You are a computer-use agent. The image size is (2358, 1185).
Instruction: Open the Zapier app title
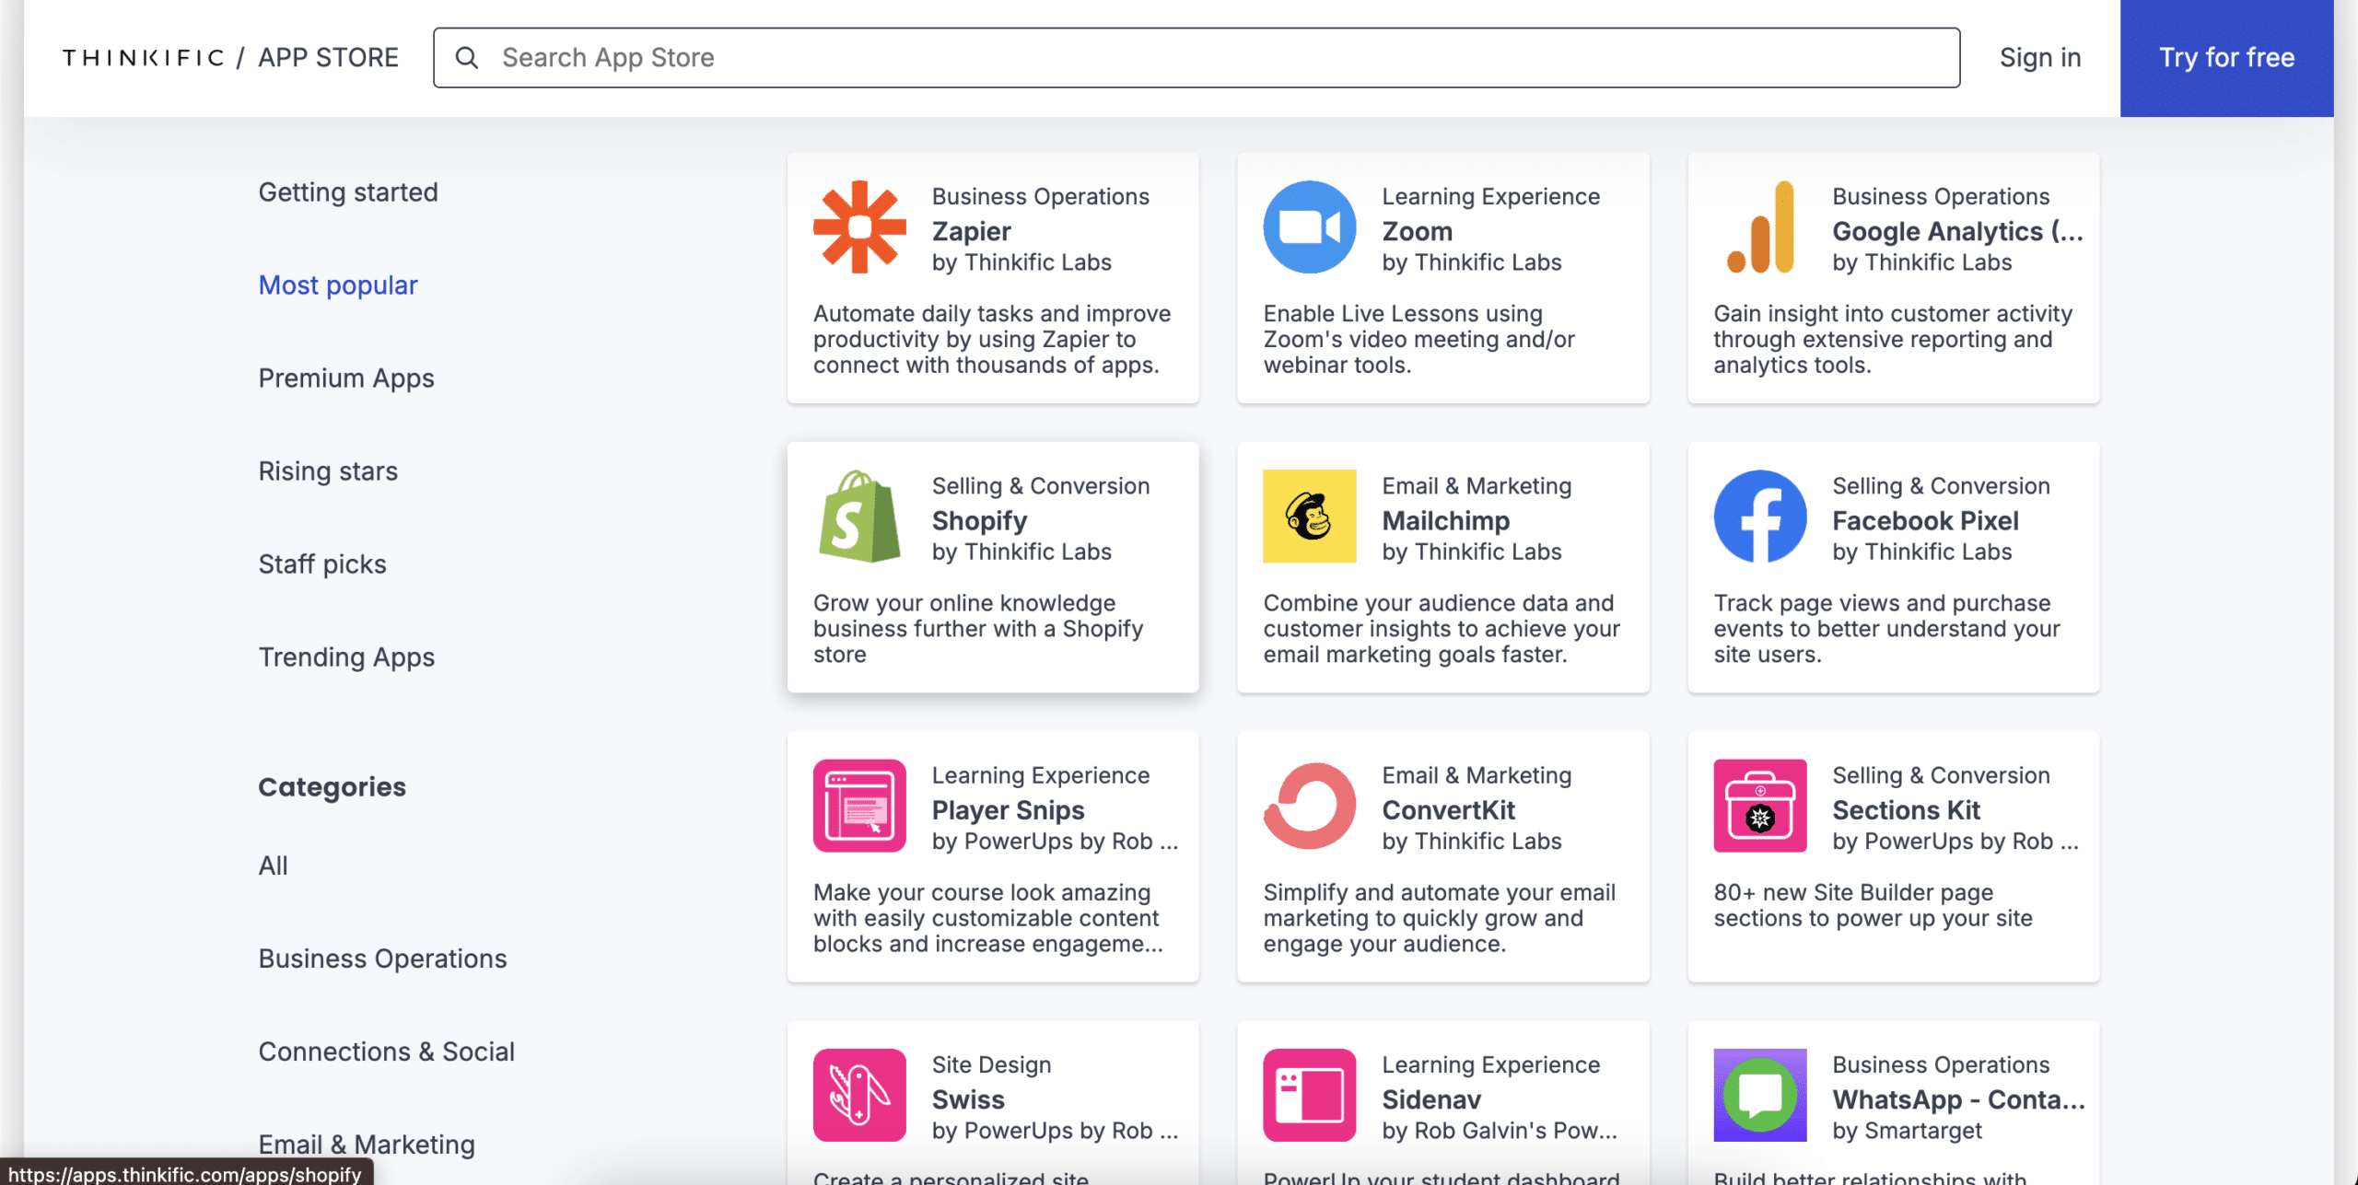point(971,231)
